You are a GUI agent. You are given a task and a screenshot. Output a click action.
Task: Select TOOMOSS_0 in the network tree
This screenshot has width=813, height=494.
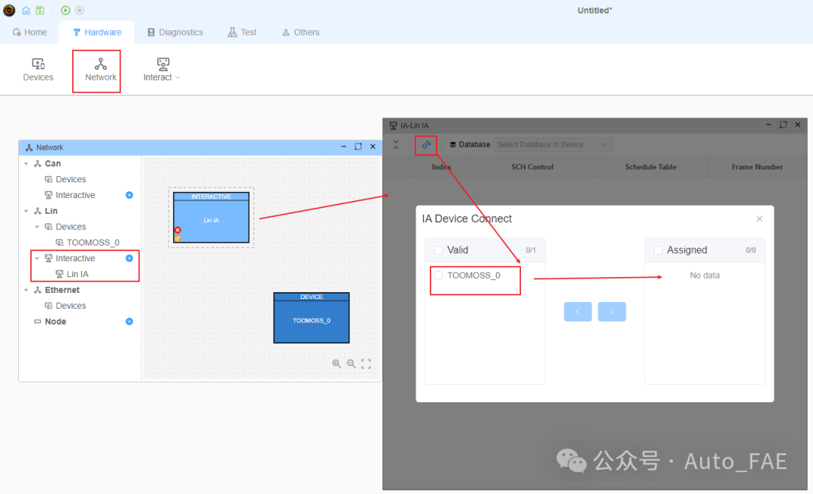point(93,242)
